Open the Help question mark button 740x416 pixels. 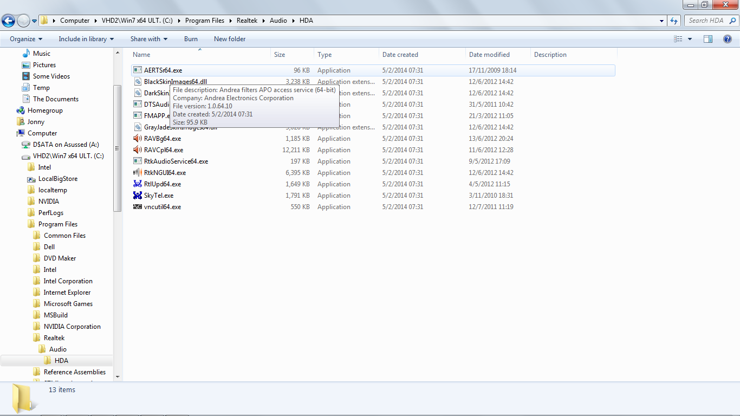click(x=728, y=39)
